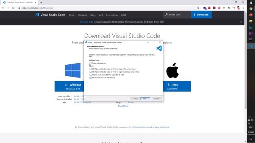Open the Windows Start menu
The width and height of the screenshot is (255, 143).
251,3
